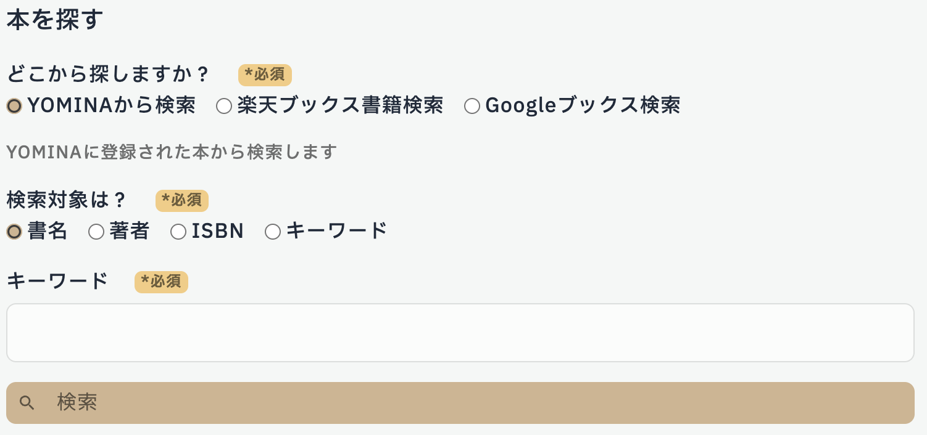Click the どこから探しますか？ question label
This screenshot has height=435, width=927.
click(x=108, y=74)
